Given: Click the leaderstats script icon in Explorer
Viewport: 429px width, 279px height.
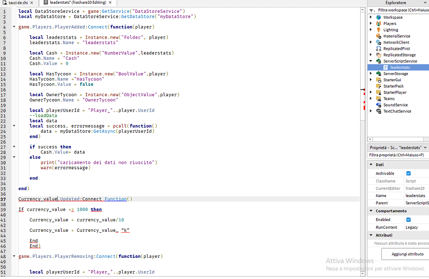Looking at the screenshot, I should point(385,67).
